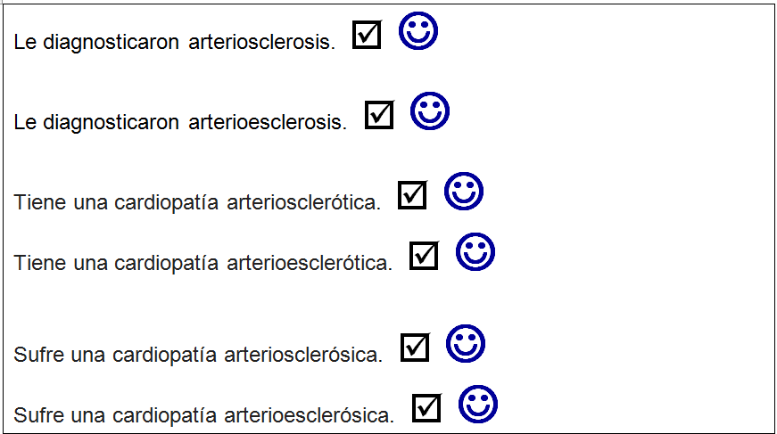This screenshot has width=777, height=434.
Task: Click the smiley face after 'arteriosclerosis'
Action: pos(417,32)
